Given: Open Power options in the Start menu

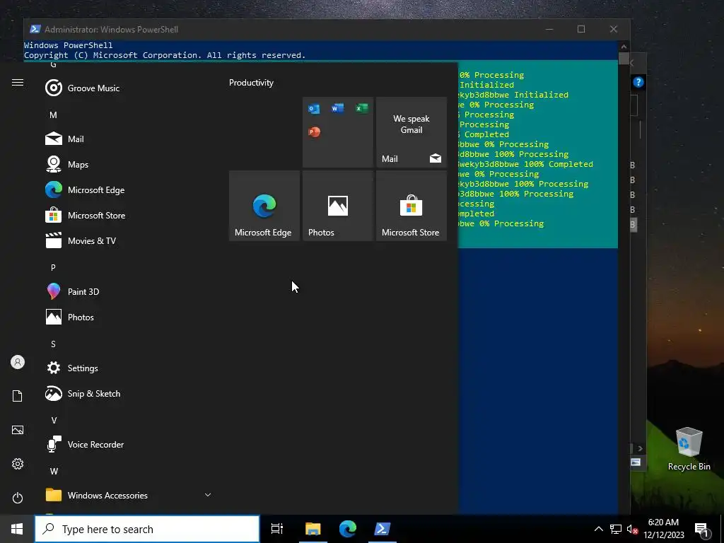Looking at the screenshot, I should tap(18, 498).
